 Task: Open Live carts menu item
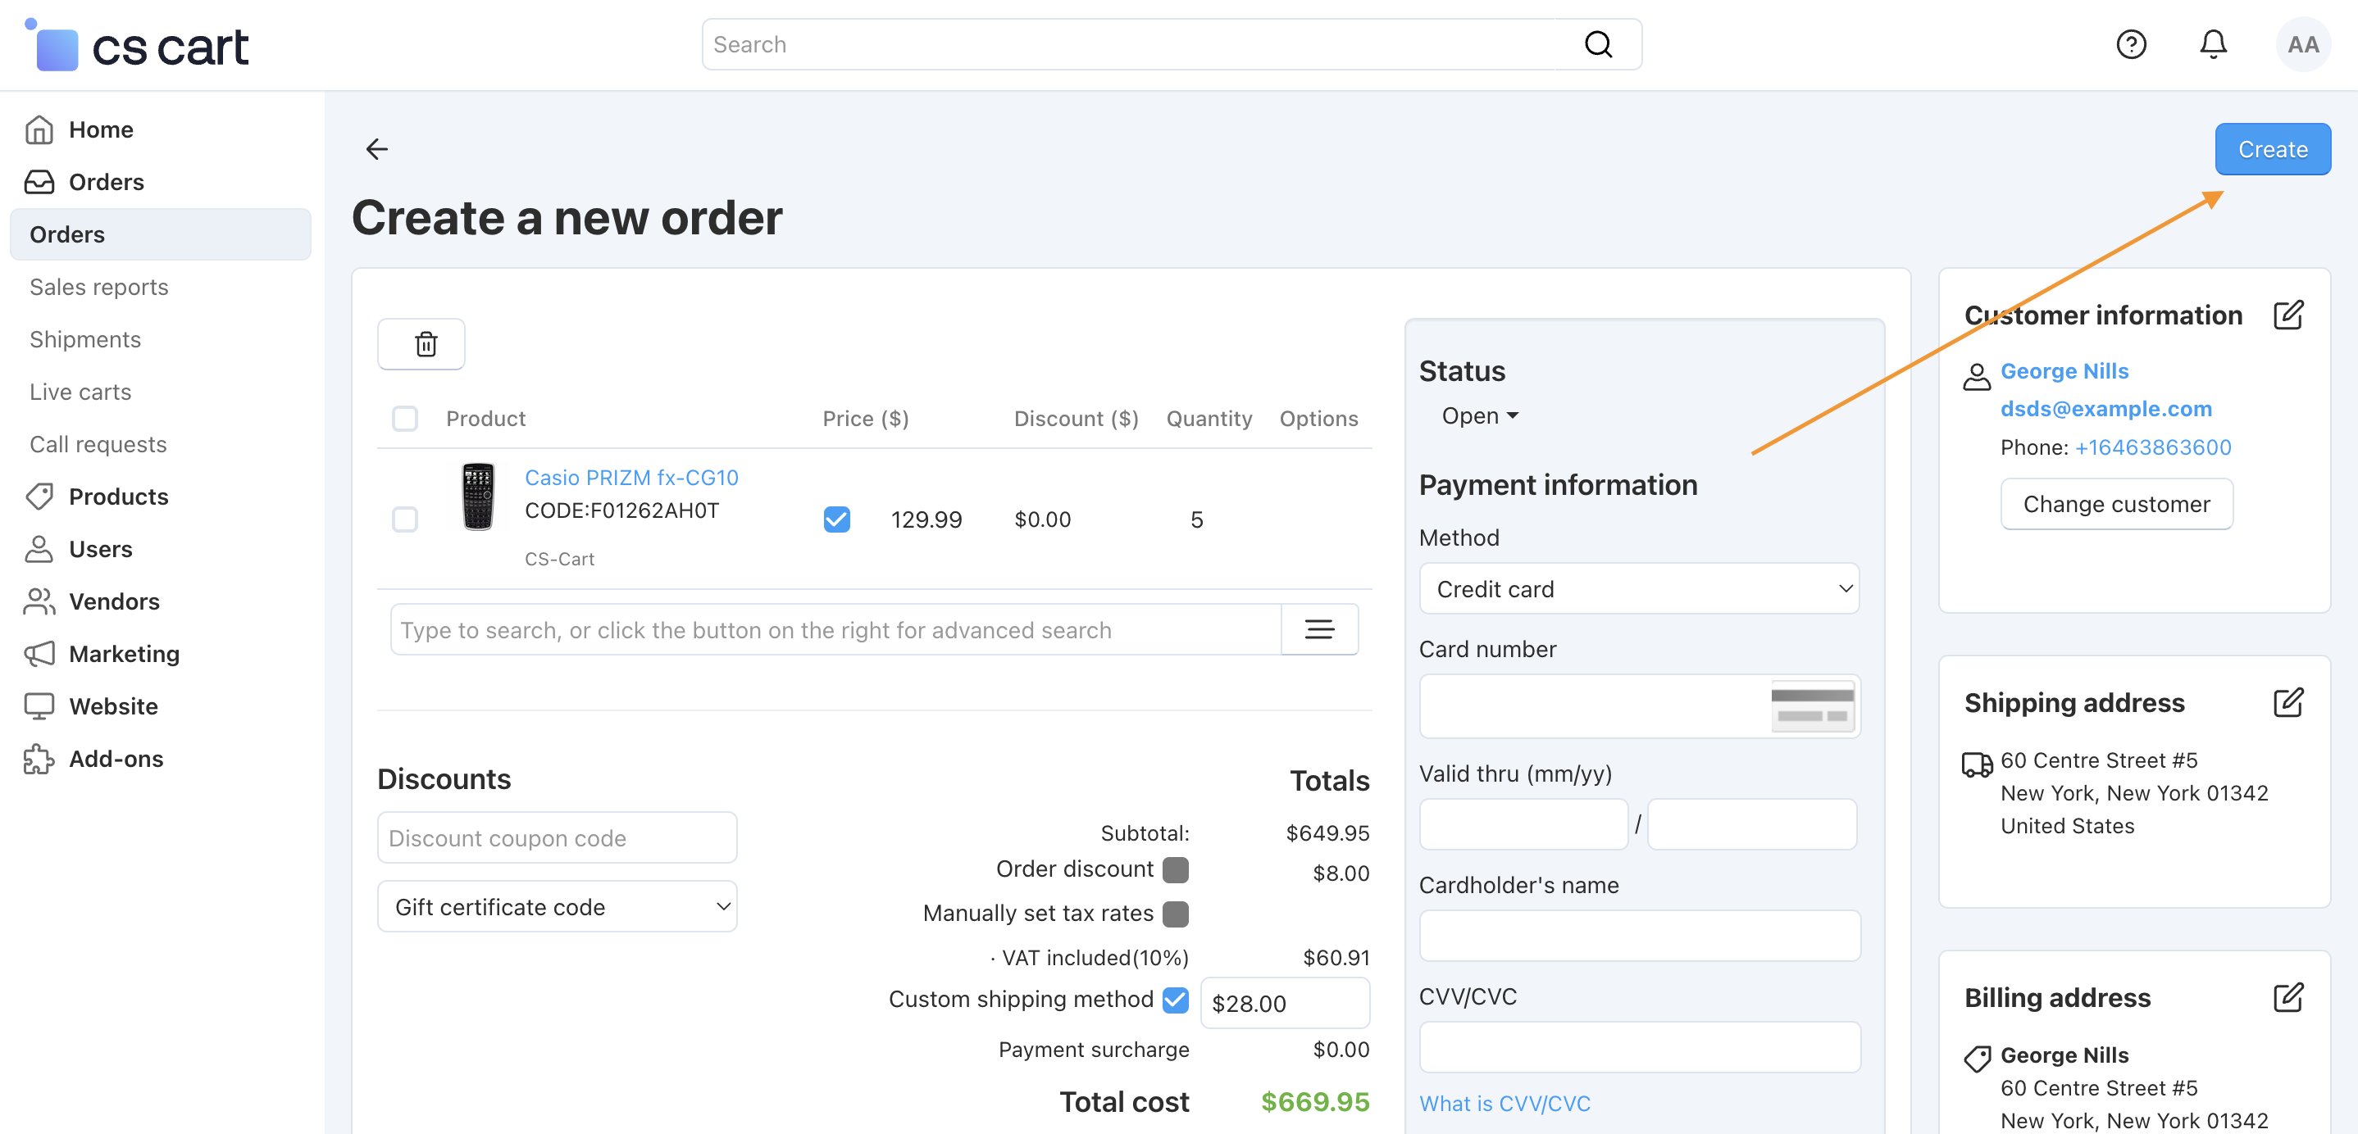pyautogui.click(x=80, y=392)
